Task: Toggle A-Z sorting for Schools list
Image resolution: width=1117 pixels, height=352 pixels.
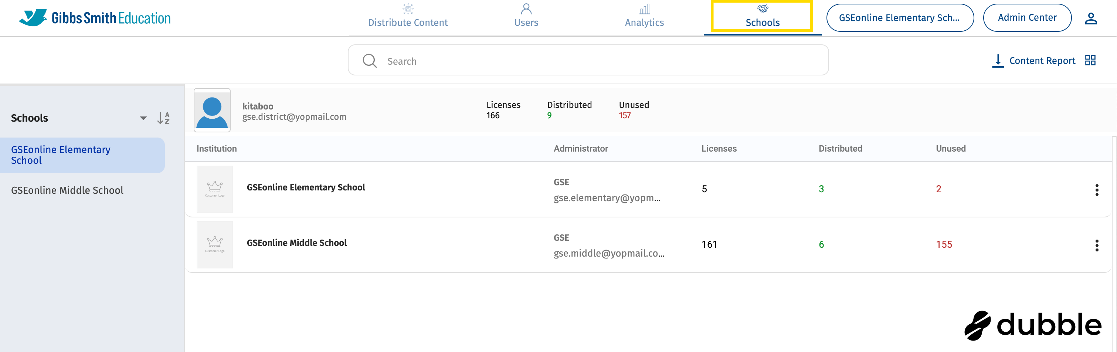Action: [163, 118]
